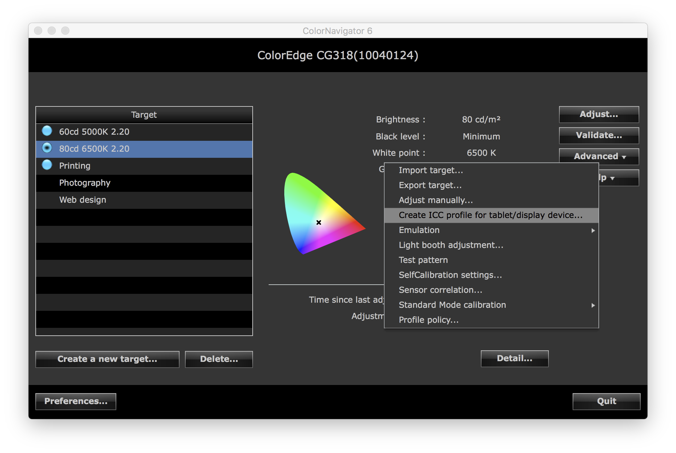Screen dimensions: 676x453
Task: Click the 80 cd/m² brightness value
Action: pyautogui.click(x=481, y=119)
